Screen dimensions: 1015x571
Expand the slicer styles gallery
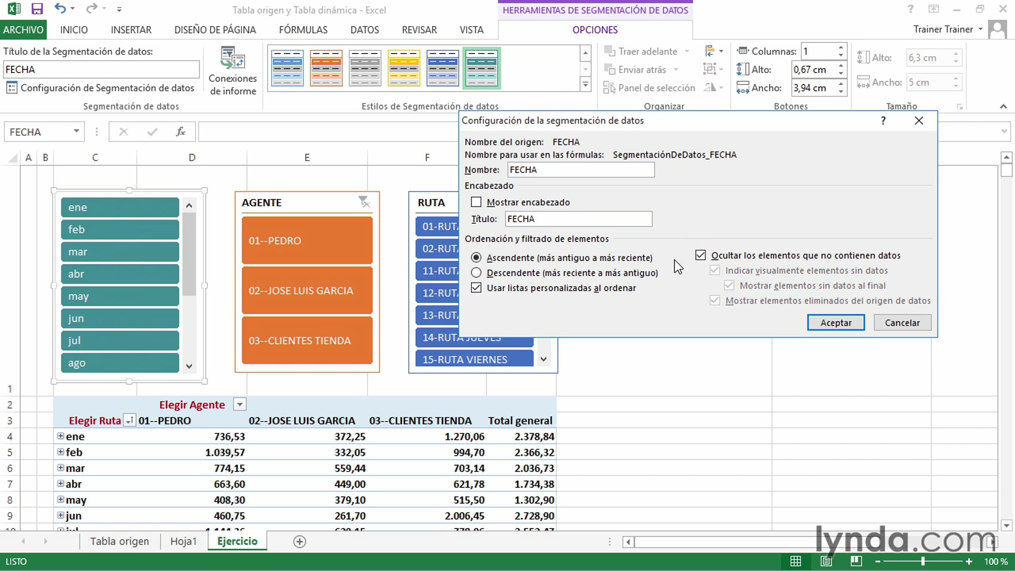585,85
